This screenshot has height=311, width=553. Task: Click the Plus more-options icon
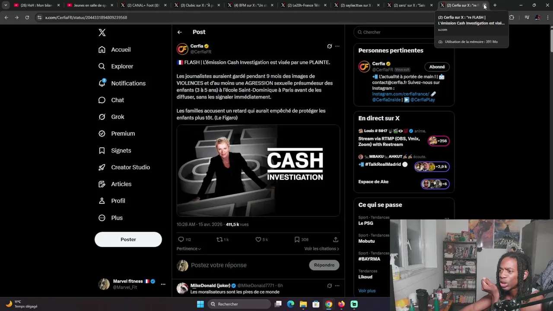click(x=102, y=218)
